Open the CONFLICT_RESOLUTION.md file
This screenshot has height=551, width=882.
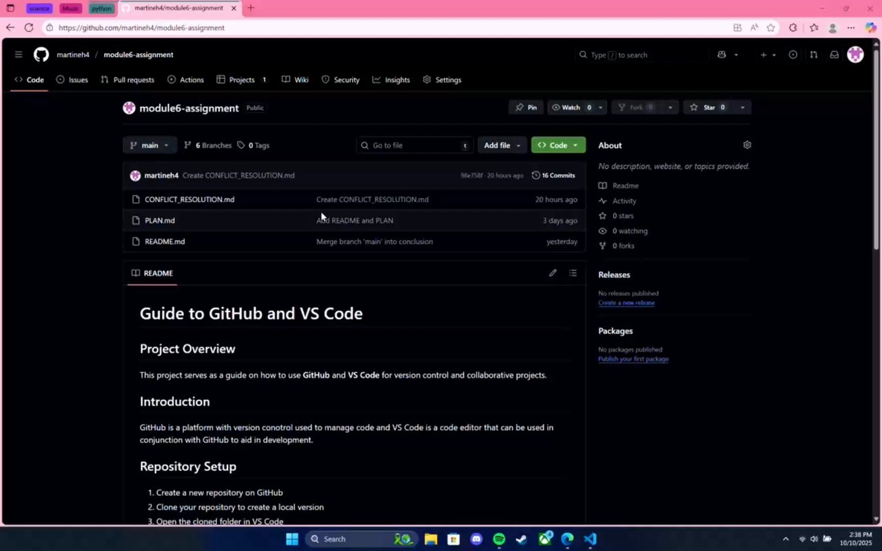(189, 199)
